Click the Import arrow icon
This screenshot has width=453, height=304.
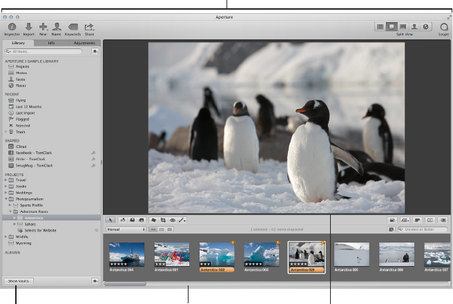28,27
